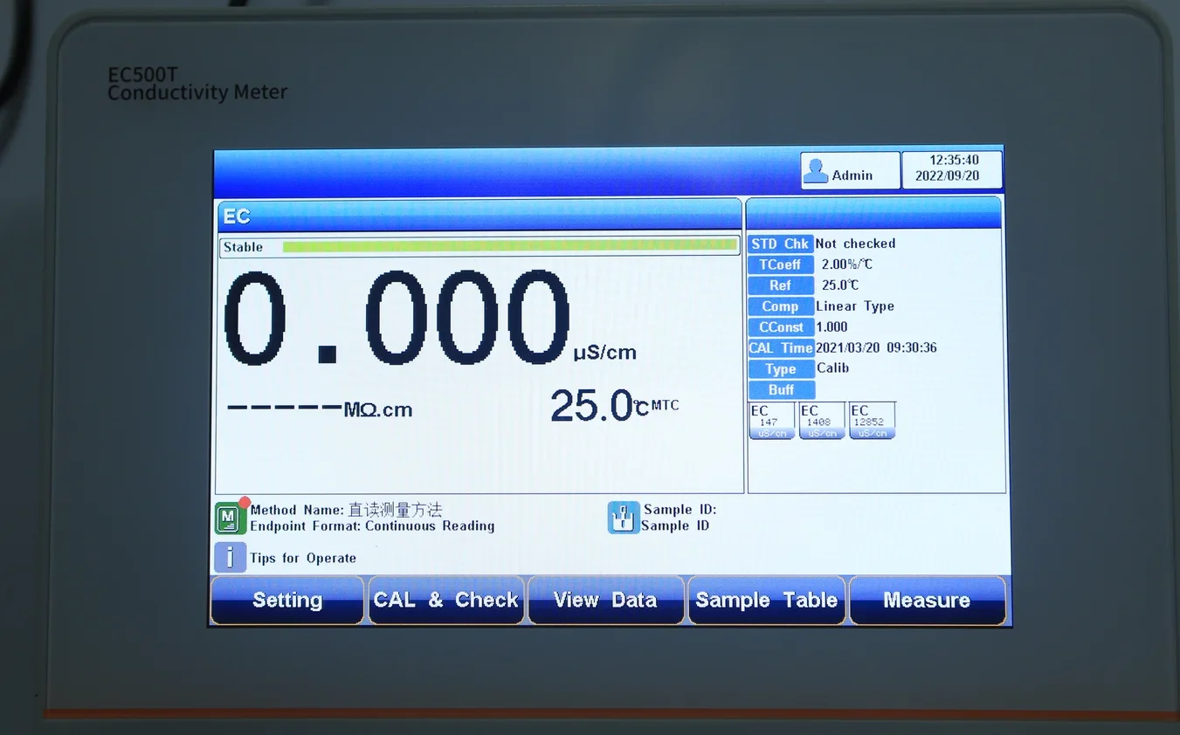Click the Buff parameter label
The width and height of the screenshot is (1180, 735).
781,389
